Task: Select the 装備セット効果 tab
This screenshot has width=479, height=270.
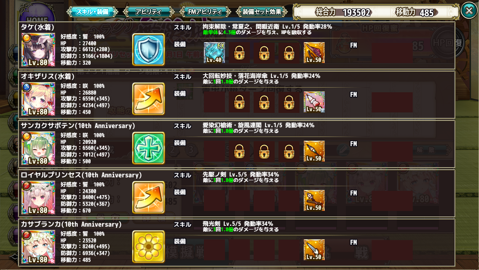Action: pos(262,12)
